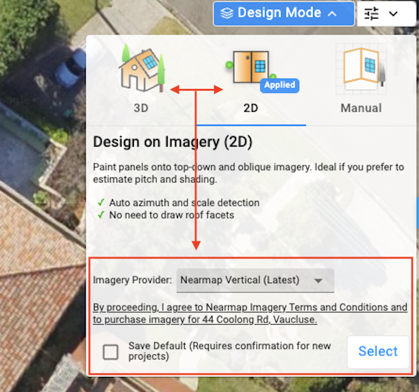
Task: Open the Imagery Provider dropdown
Action: point(255,280)
